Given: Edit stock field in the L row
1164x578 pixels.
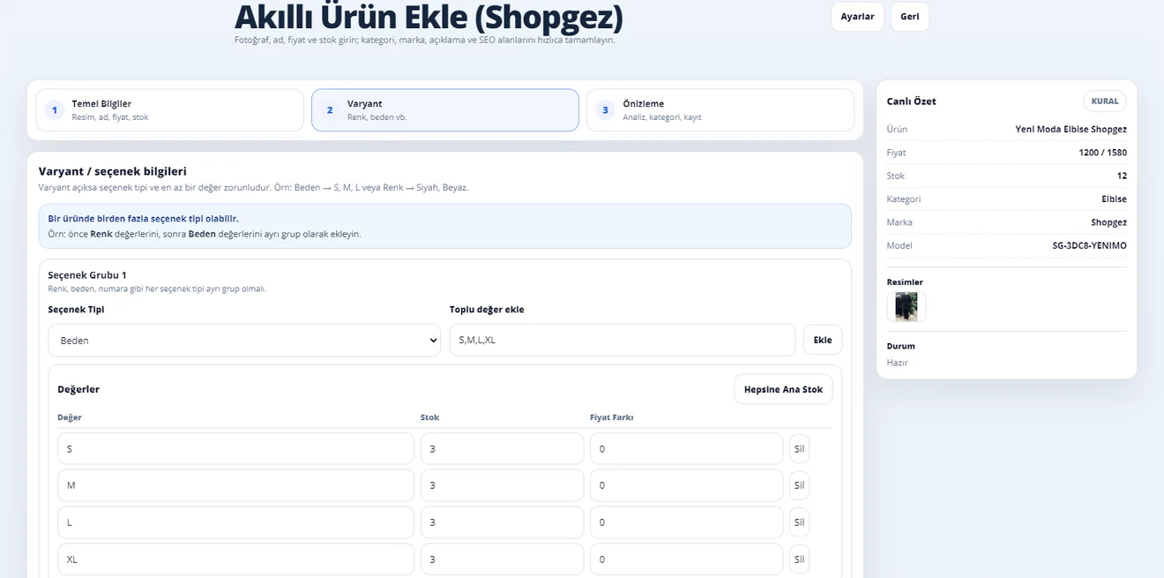Looking at the screenshot, I should click(502, 522).
